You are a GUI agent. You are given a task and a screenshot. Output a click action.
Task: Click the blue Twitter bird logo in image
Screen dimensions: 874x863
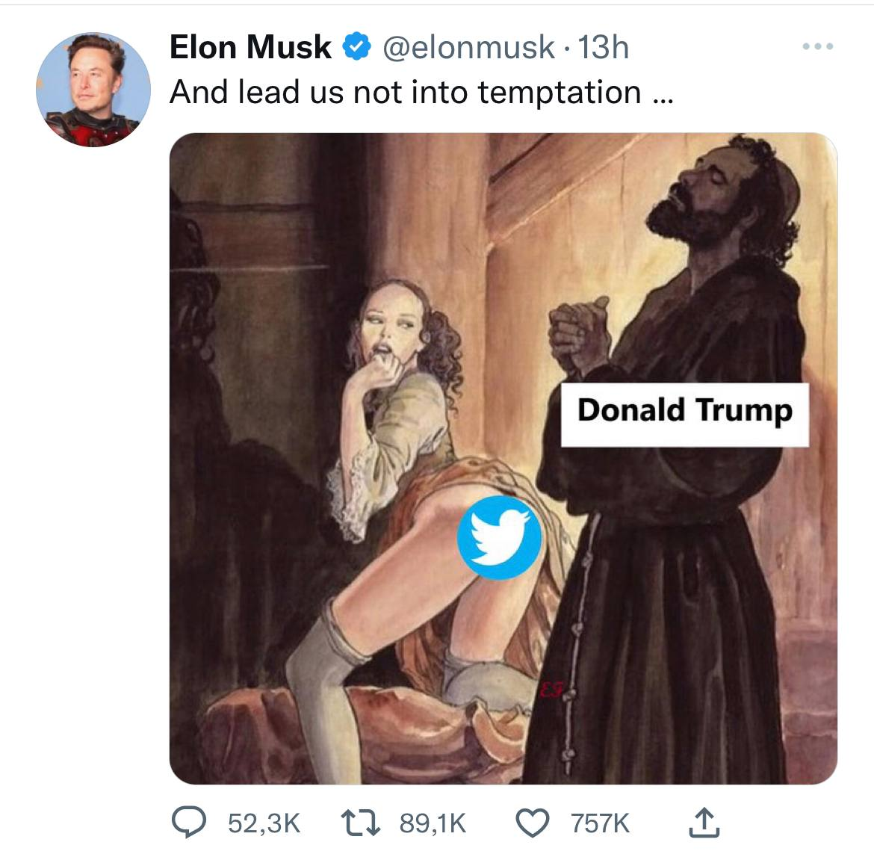point(499,537)
